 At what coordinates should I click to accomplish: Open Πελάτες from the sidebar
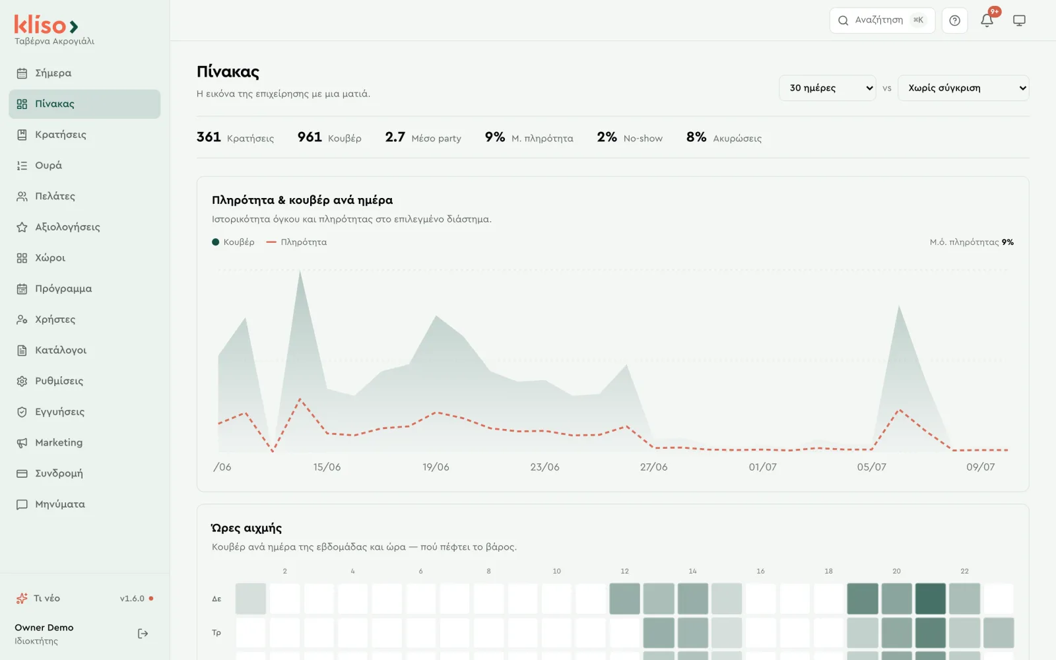[84, 196]
